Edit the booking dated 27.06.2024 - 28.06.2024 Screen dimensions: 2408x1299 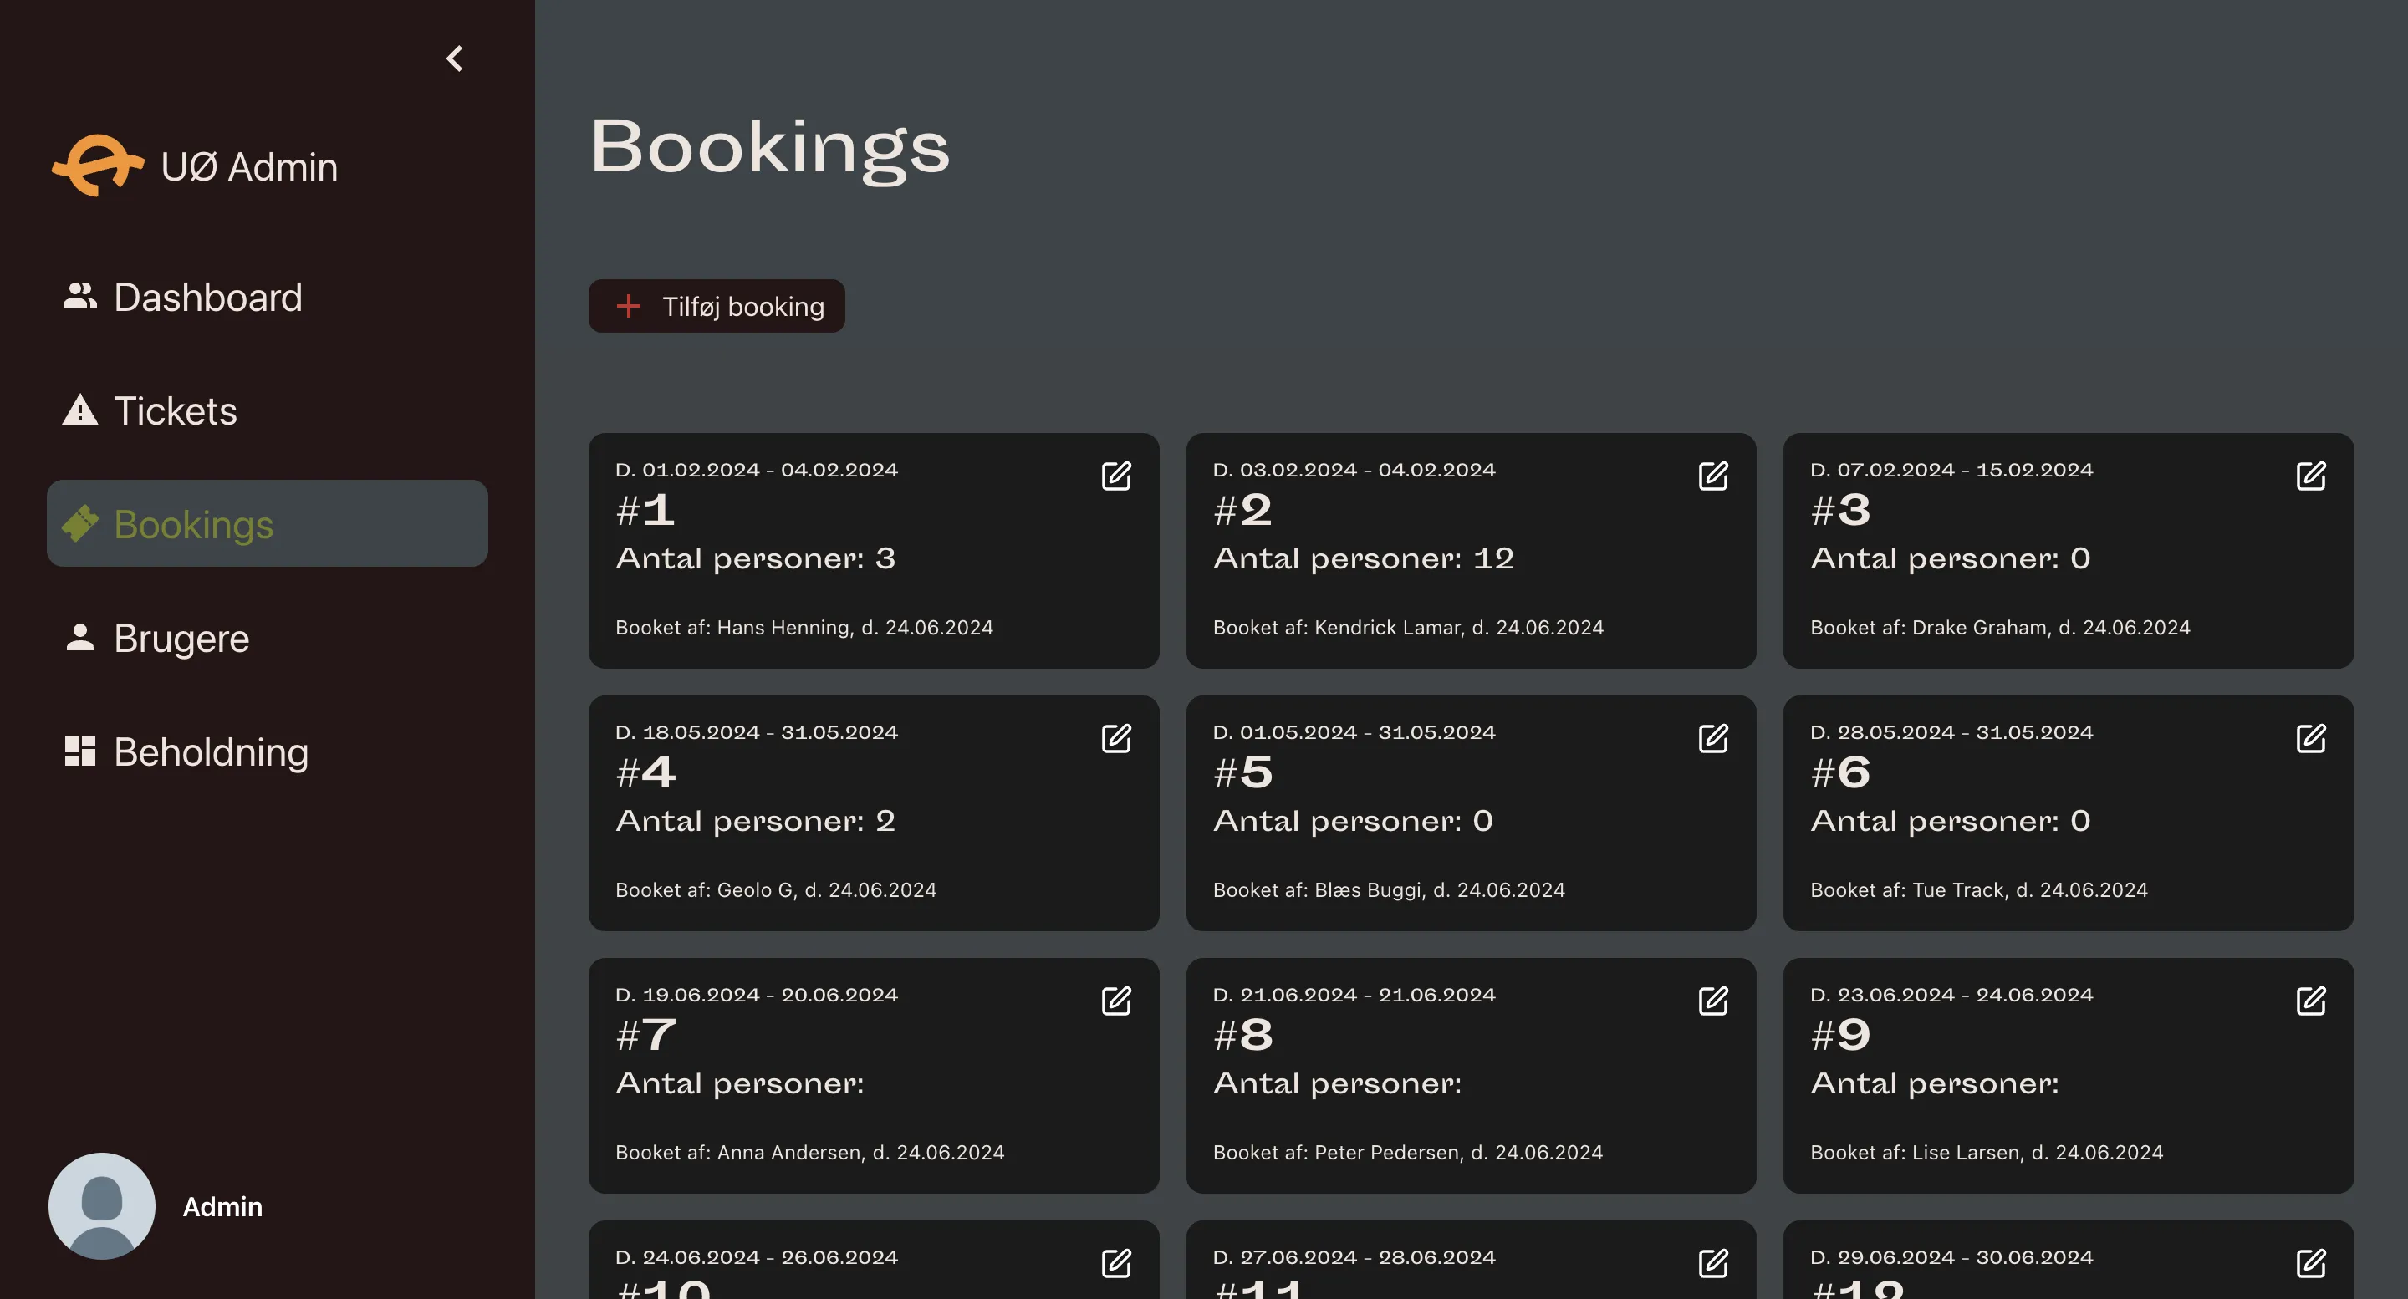pyautogui.click(x=1713, y=1265)
